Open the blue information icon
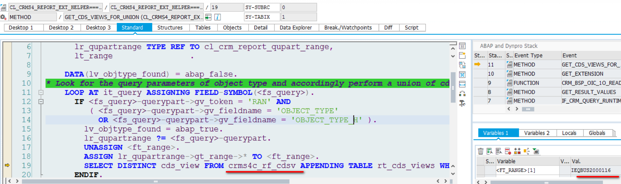Image resolution: width=621 pixels, height=184 pixels. [217, 17]
